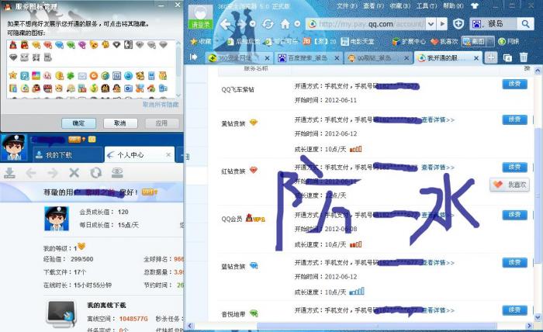The height and width of the screenshot is (332, 543).
Task: Click 续费 for QQ飞车紫钻
Action: click(x=514, y=84)
